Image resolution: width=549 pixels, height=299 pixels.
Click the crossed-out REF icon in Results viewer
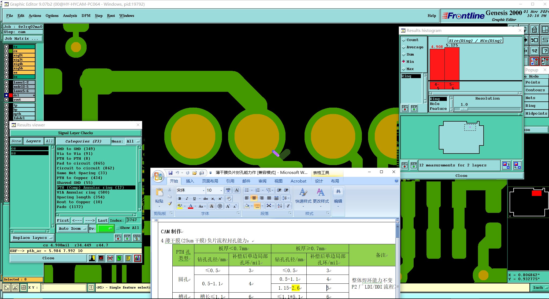[x=110, y=258]
